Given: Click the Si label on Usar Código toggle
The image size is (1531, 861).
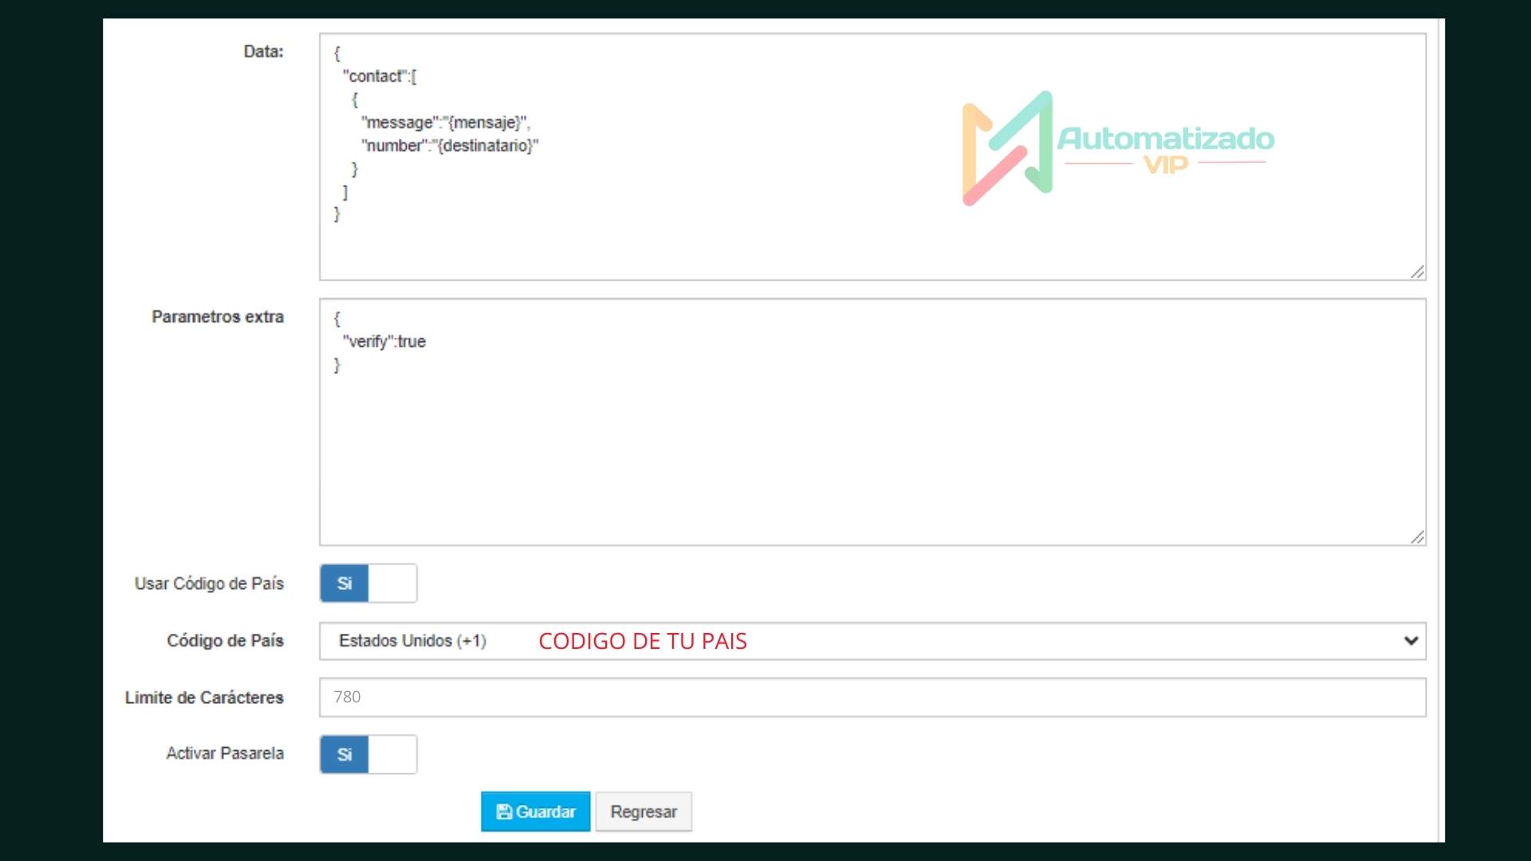Looking at the screenshot, I should pyautogui.click(x=344, y=584).
